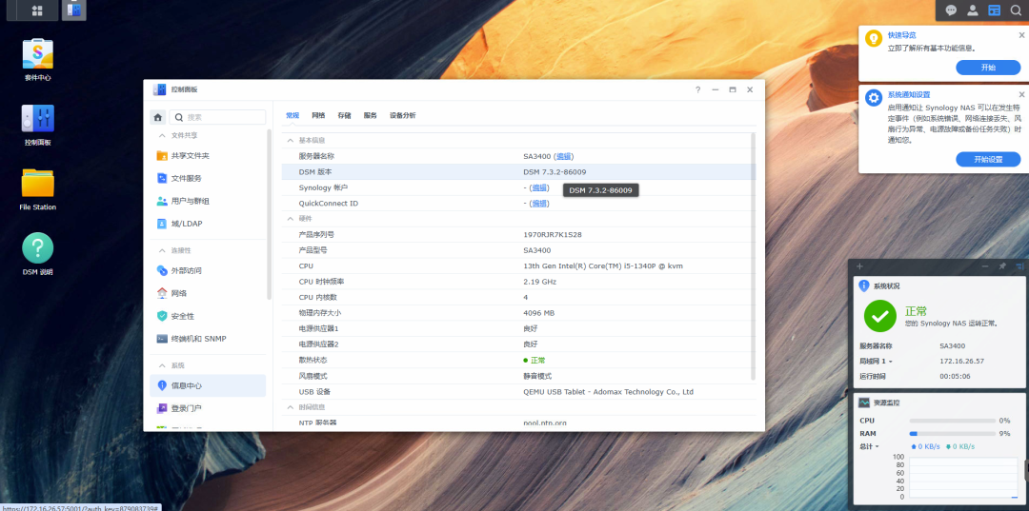The height and width of the screenshot is (511, 1029).
Task: Click the network traffic chart in resource monitor
Action: point(962,479)
